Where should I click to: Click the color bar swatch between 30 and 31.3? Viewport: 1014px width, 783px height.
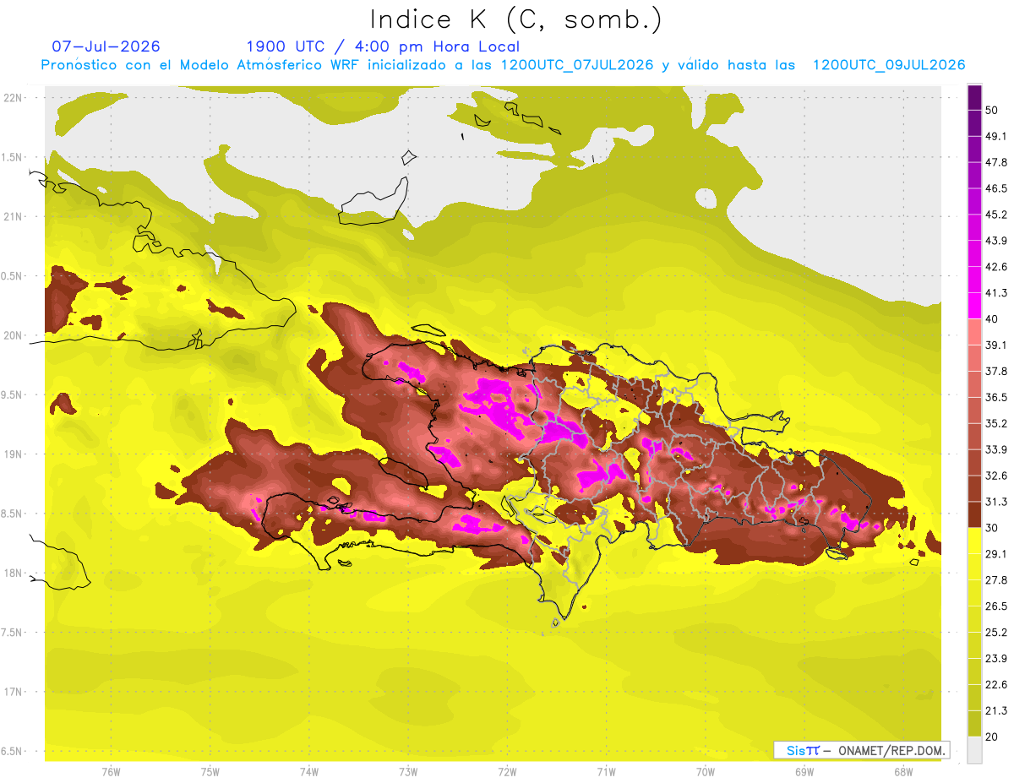(974, 514)
